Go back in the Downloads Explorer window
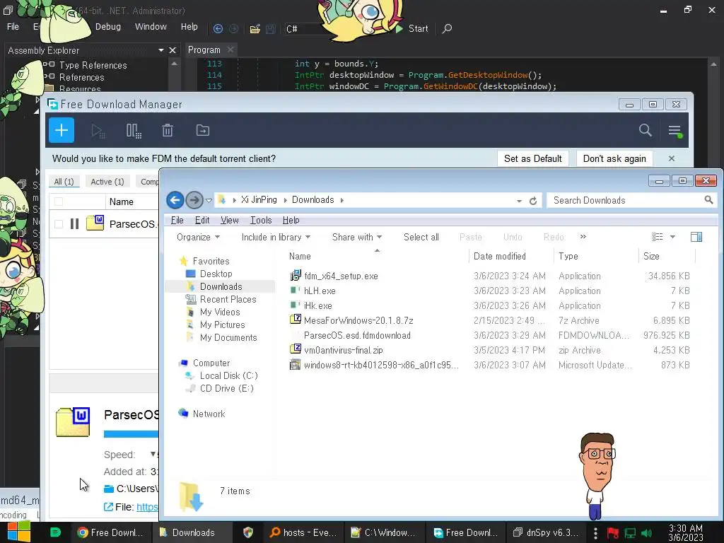This screenshot has width=724, height=543. click(175, 200)
